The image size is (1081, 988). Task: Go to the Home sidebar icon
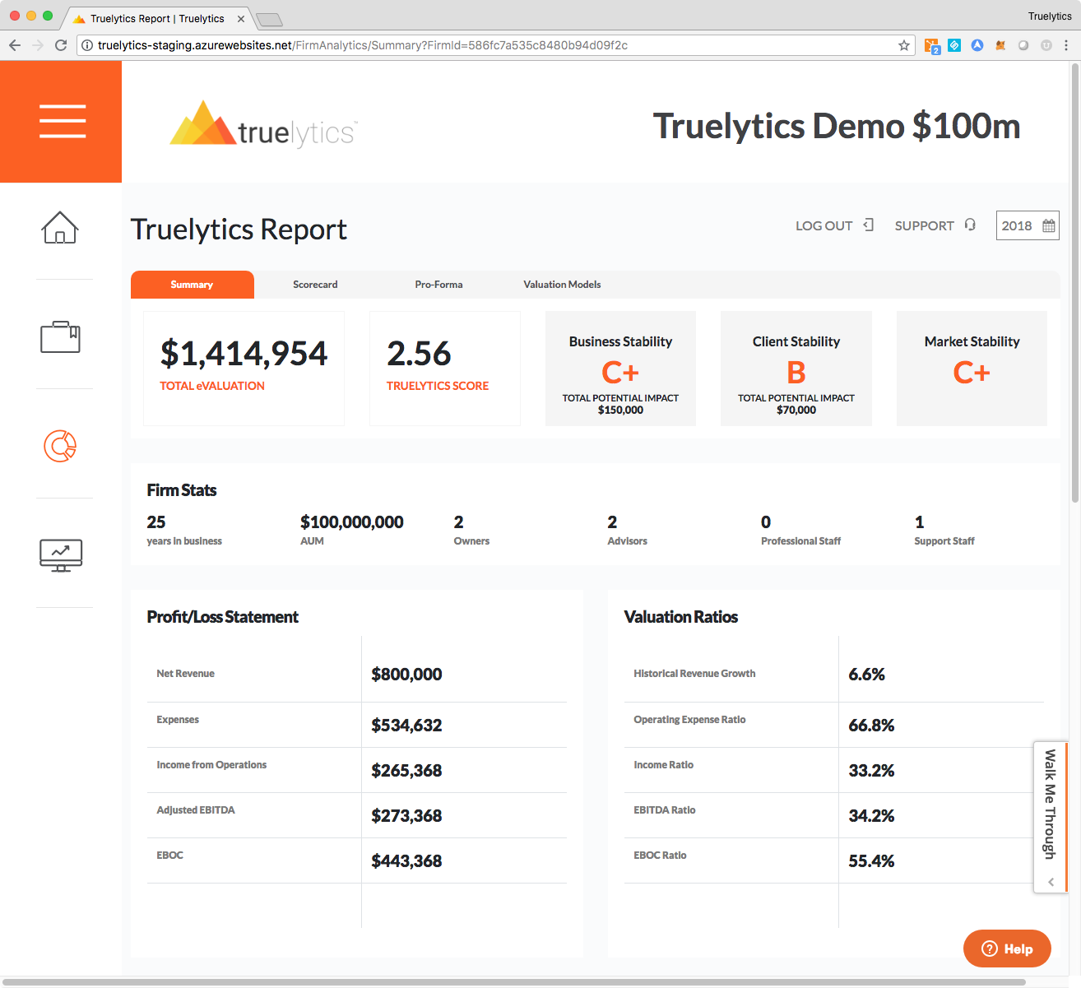(x=60, y=227)
